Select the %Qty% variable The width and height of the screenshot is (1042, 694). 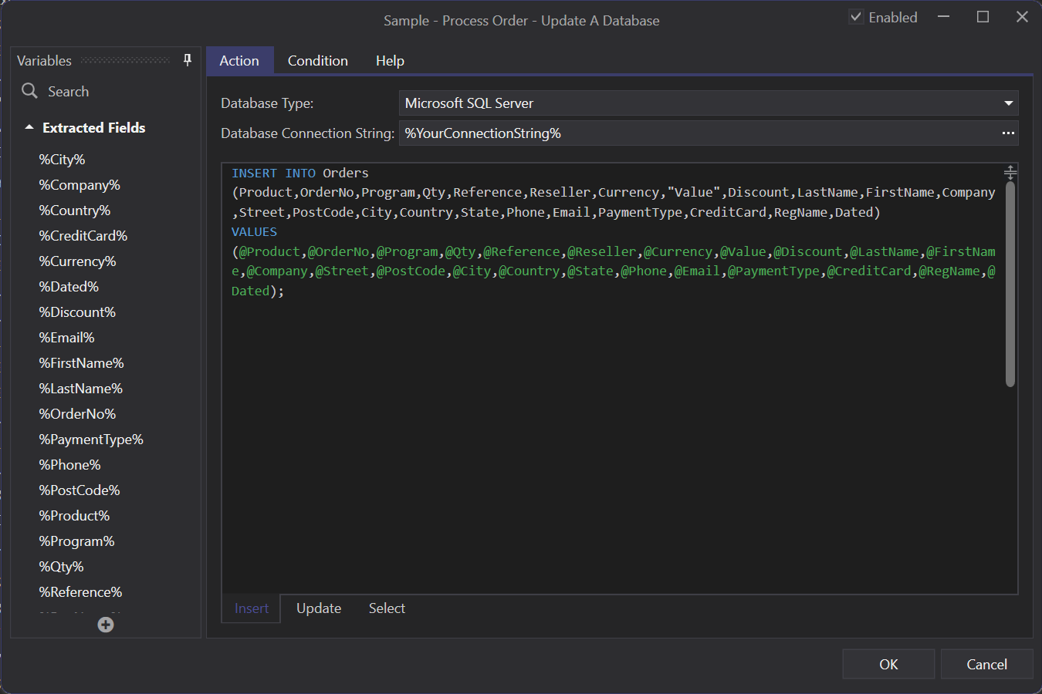(61, 567)
